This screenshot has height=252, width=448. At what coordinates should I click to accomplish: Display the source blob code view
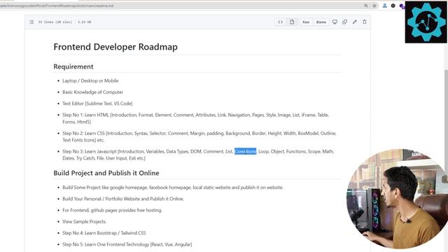point(280,22)
